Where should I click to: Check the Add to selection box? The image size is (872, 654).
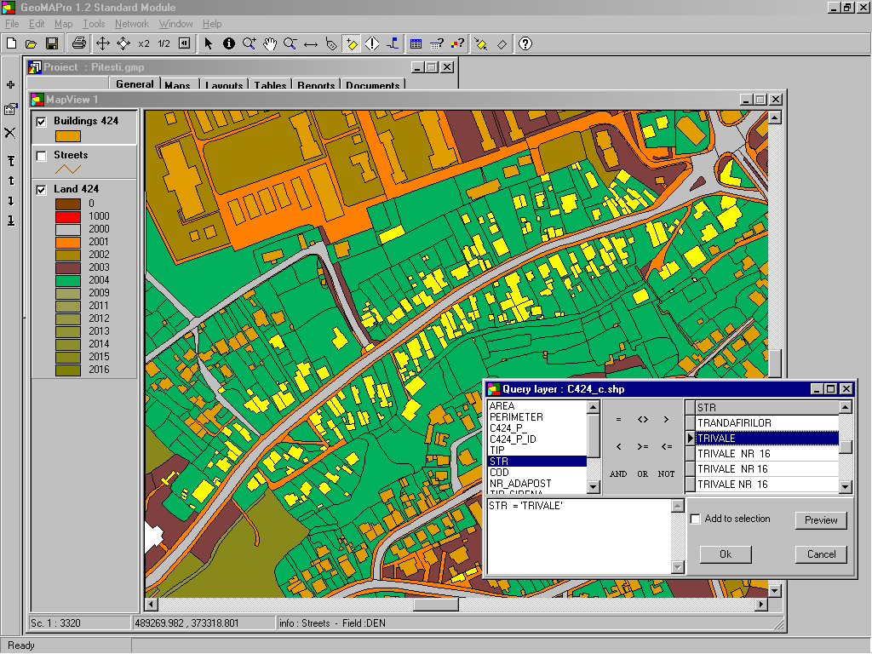click(696, 519)
